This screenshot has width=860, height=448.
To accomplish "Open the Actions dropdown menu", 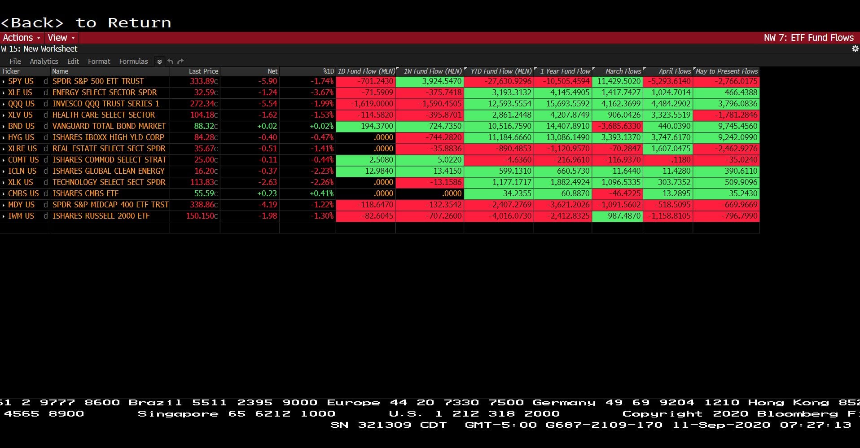I will click(x=21, y=38).
